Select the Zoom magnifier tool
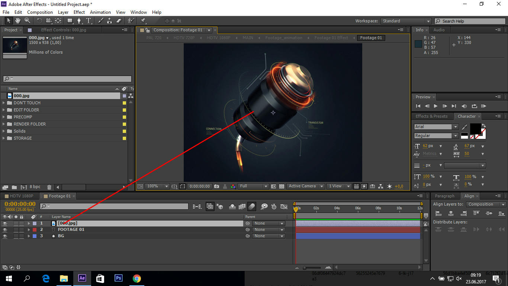 point(27,21)
